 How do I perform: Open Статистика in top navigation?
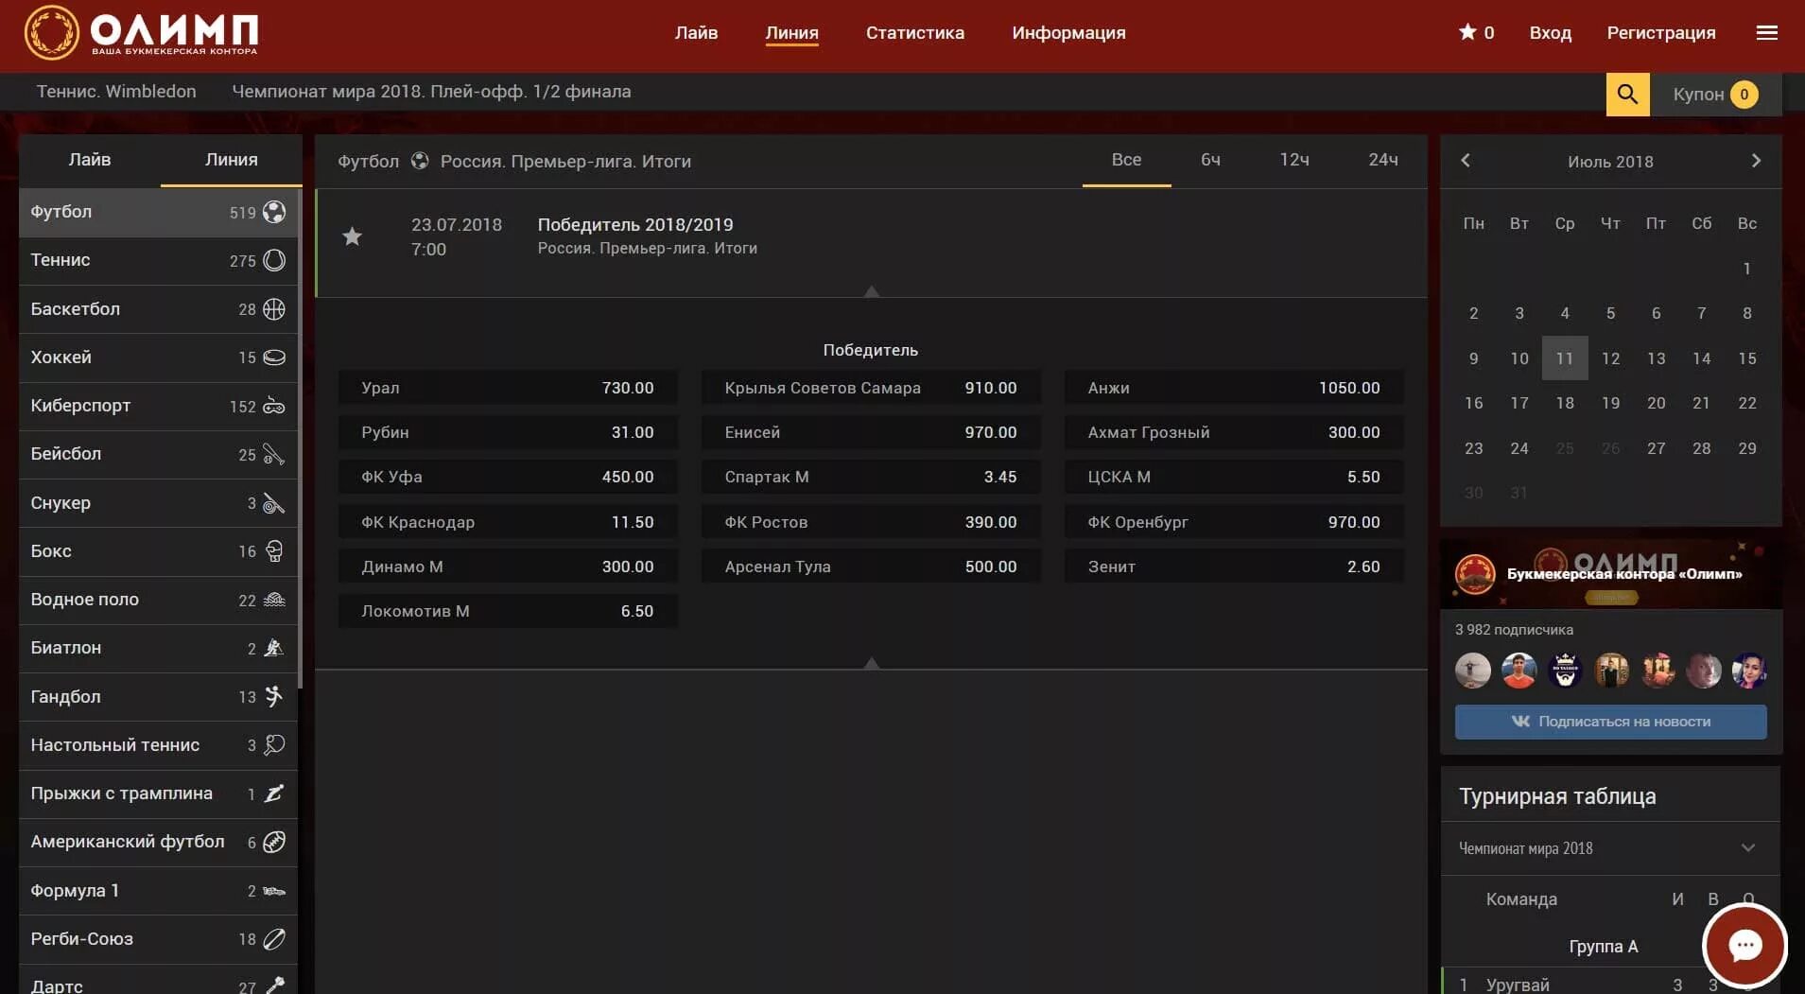915,33
